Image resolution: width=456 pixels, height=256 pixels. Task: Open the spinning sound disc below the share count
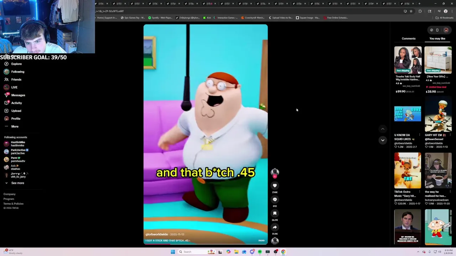pyautogui.click(x=275, y=241)
